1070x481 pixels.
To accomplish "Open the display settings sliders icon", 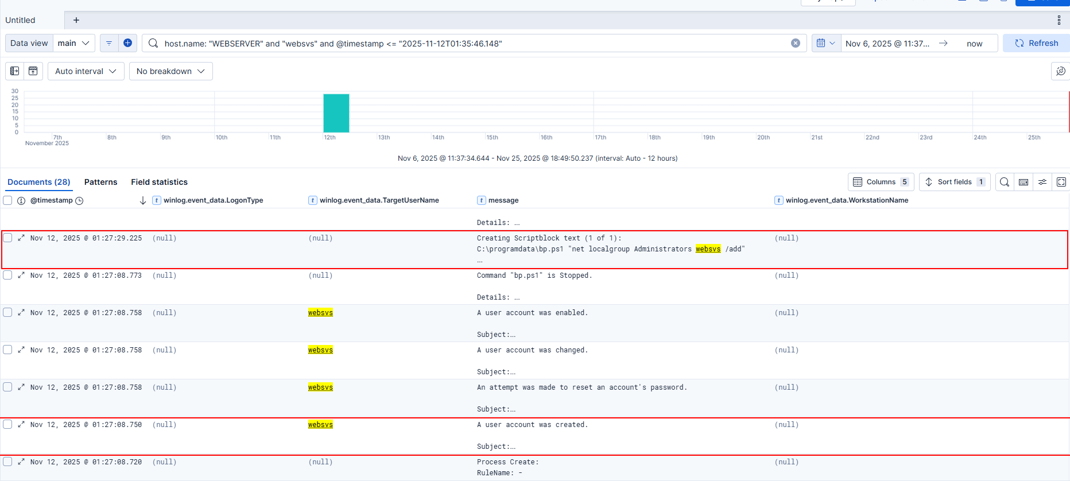I will 1042,182.
